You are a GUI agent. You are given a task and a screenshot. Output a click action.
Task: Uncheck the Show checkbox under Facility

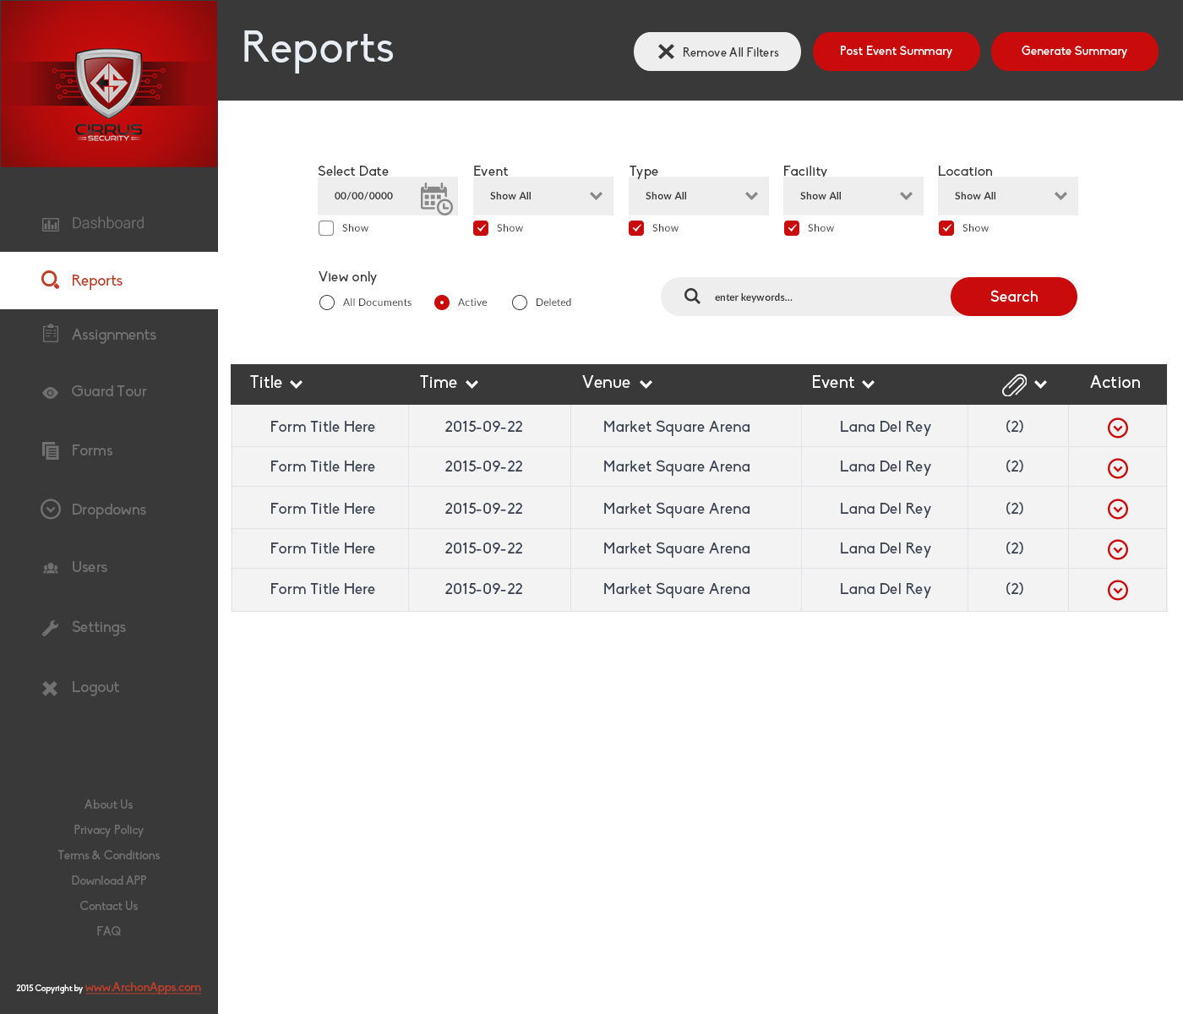coord(792,228)
